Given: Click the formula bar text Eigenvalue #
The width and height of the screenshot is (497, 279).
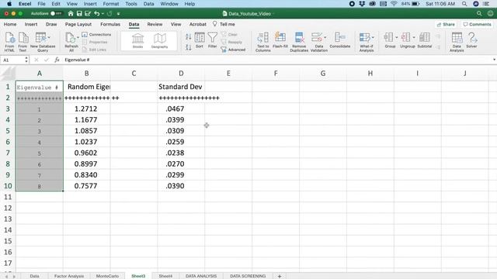Looking at the screenshot, I should 78,60.
